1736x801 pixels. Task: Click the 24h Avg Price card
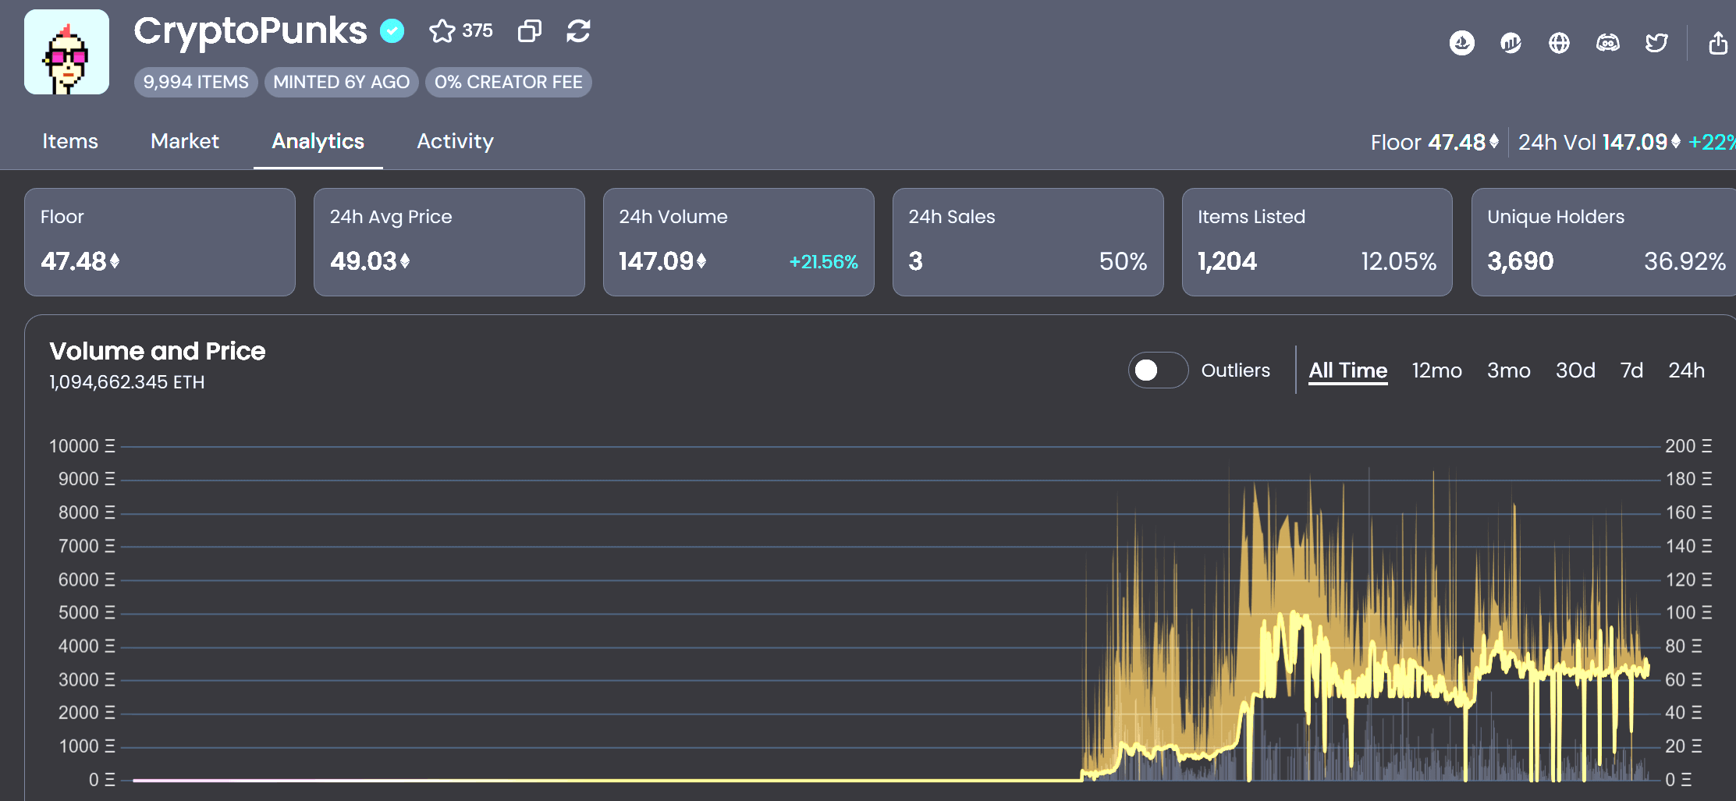pos(449,242)
